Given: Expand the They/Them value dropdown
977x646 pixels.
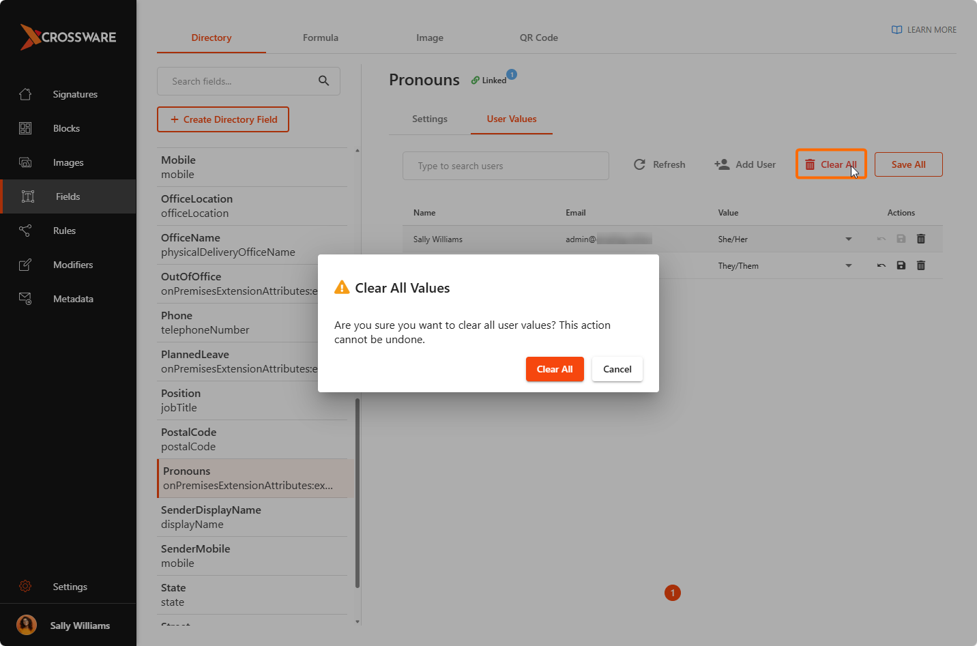Looking at the screenshot, I should [x=849, y=265].
